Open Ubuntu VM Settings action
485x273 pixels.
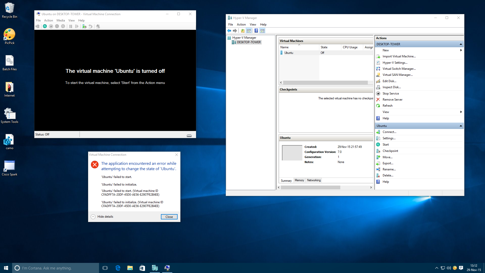pyautogui.click(x=389, y=138)
